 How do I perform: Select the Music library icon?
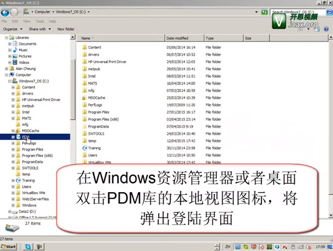[x=15, y=50]
